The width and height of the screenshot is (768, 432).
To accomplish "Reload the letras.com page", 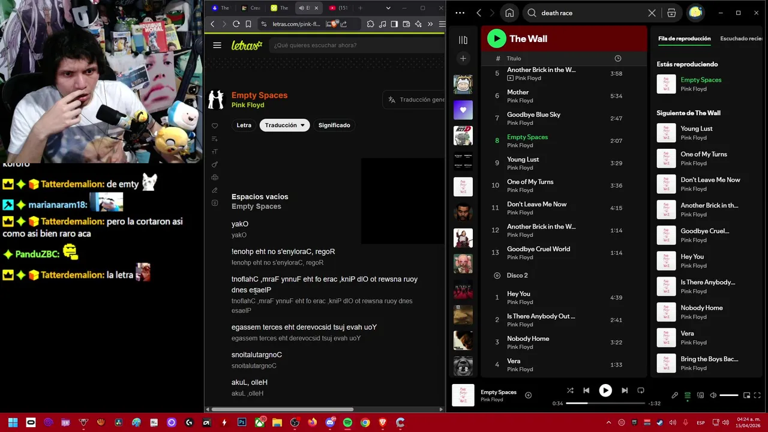I will pos(236,24).
